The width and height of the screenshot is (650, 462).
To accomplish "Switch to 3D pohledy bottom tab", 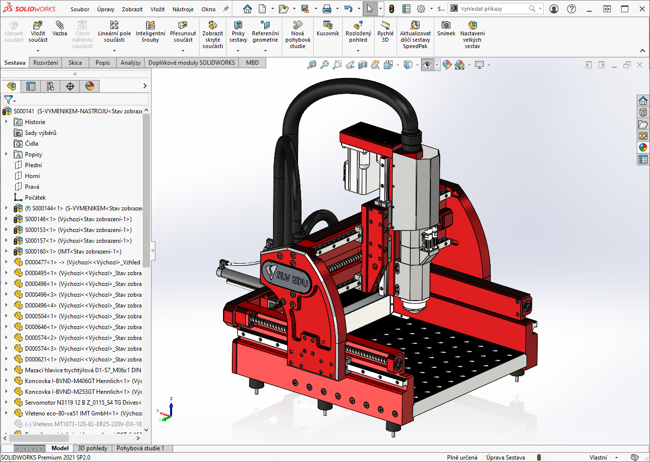I will [92, 448].
